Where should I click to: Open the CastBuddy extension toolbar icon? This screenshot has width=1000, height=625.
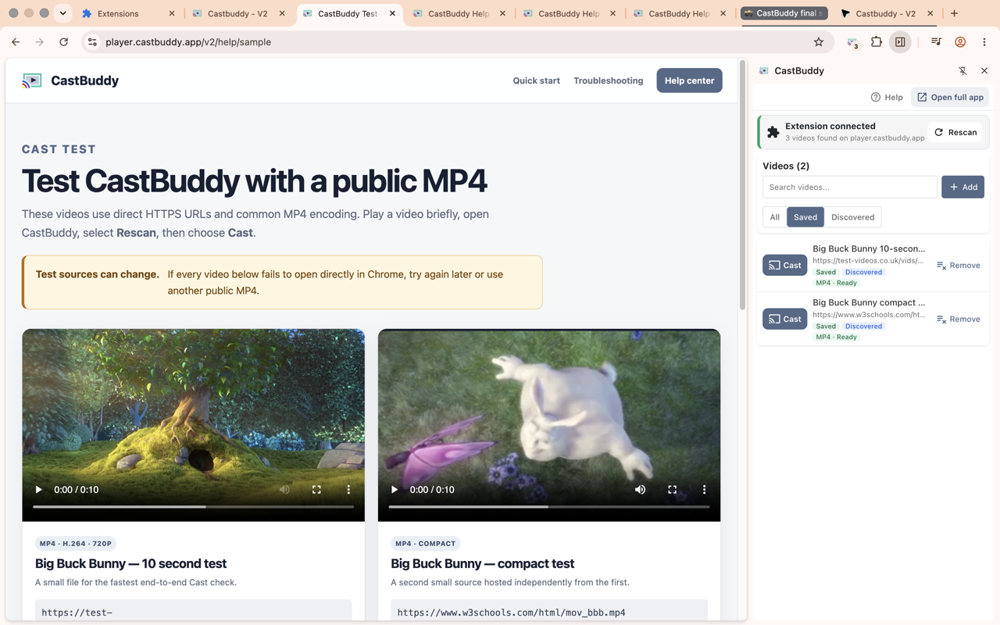(x=852, y=42)
